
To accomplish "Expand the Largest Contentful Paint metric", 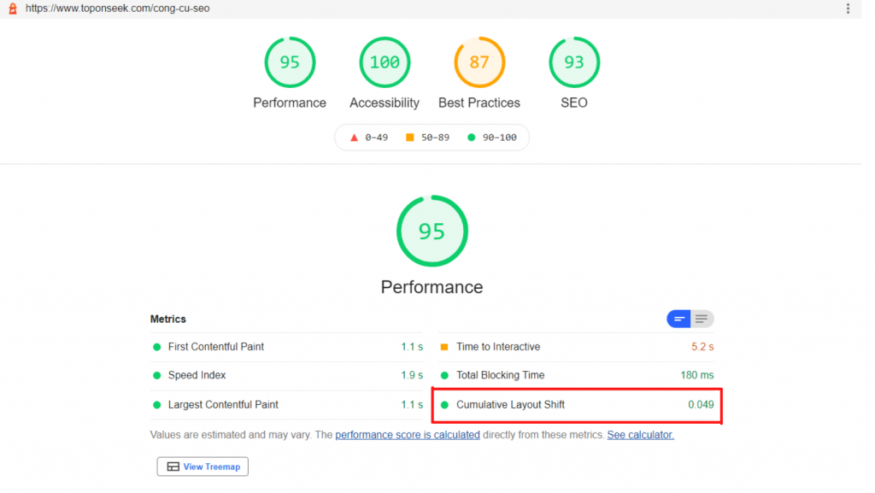I will 223,404.
